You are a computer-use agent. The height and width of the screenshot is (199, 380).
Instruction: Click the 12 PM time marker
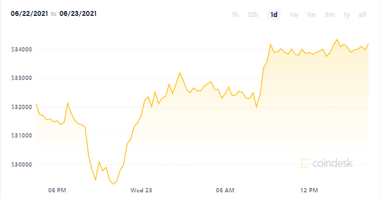coord(309,191)
